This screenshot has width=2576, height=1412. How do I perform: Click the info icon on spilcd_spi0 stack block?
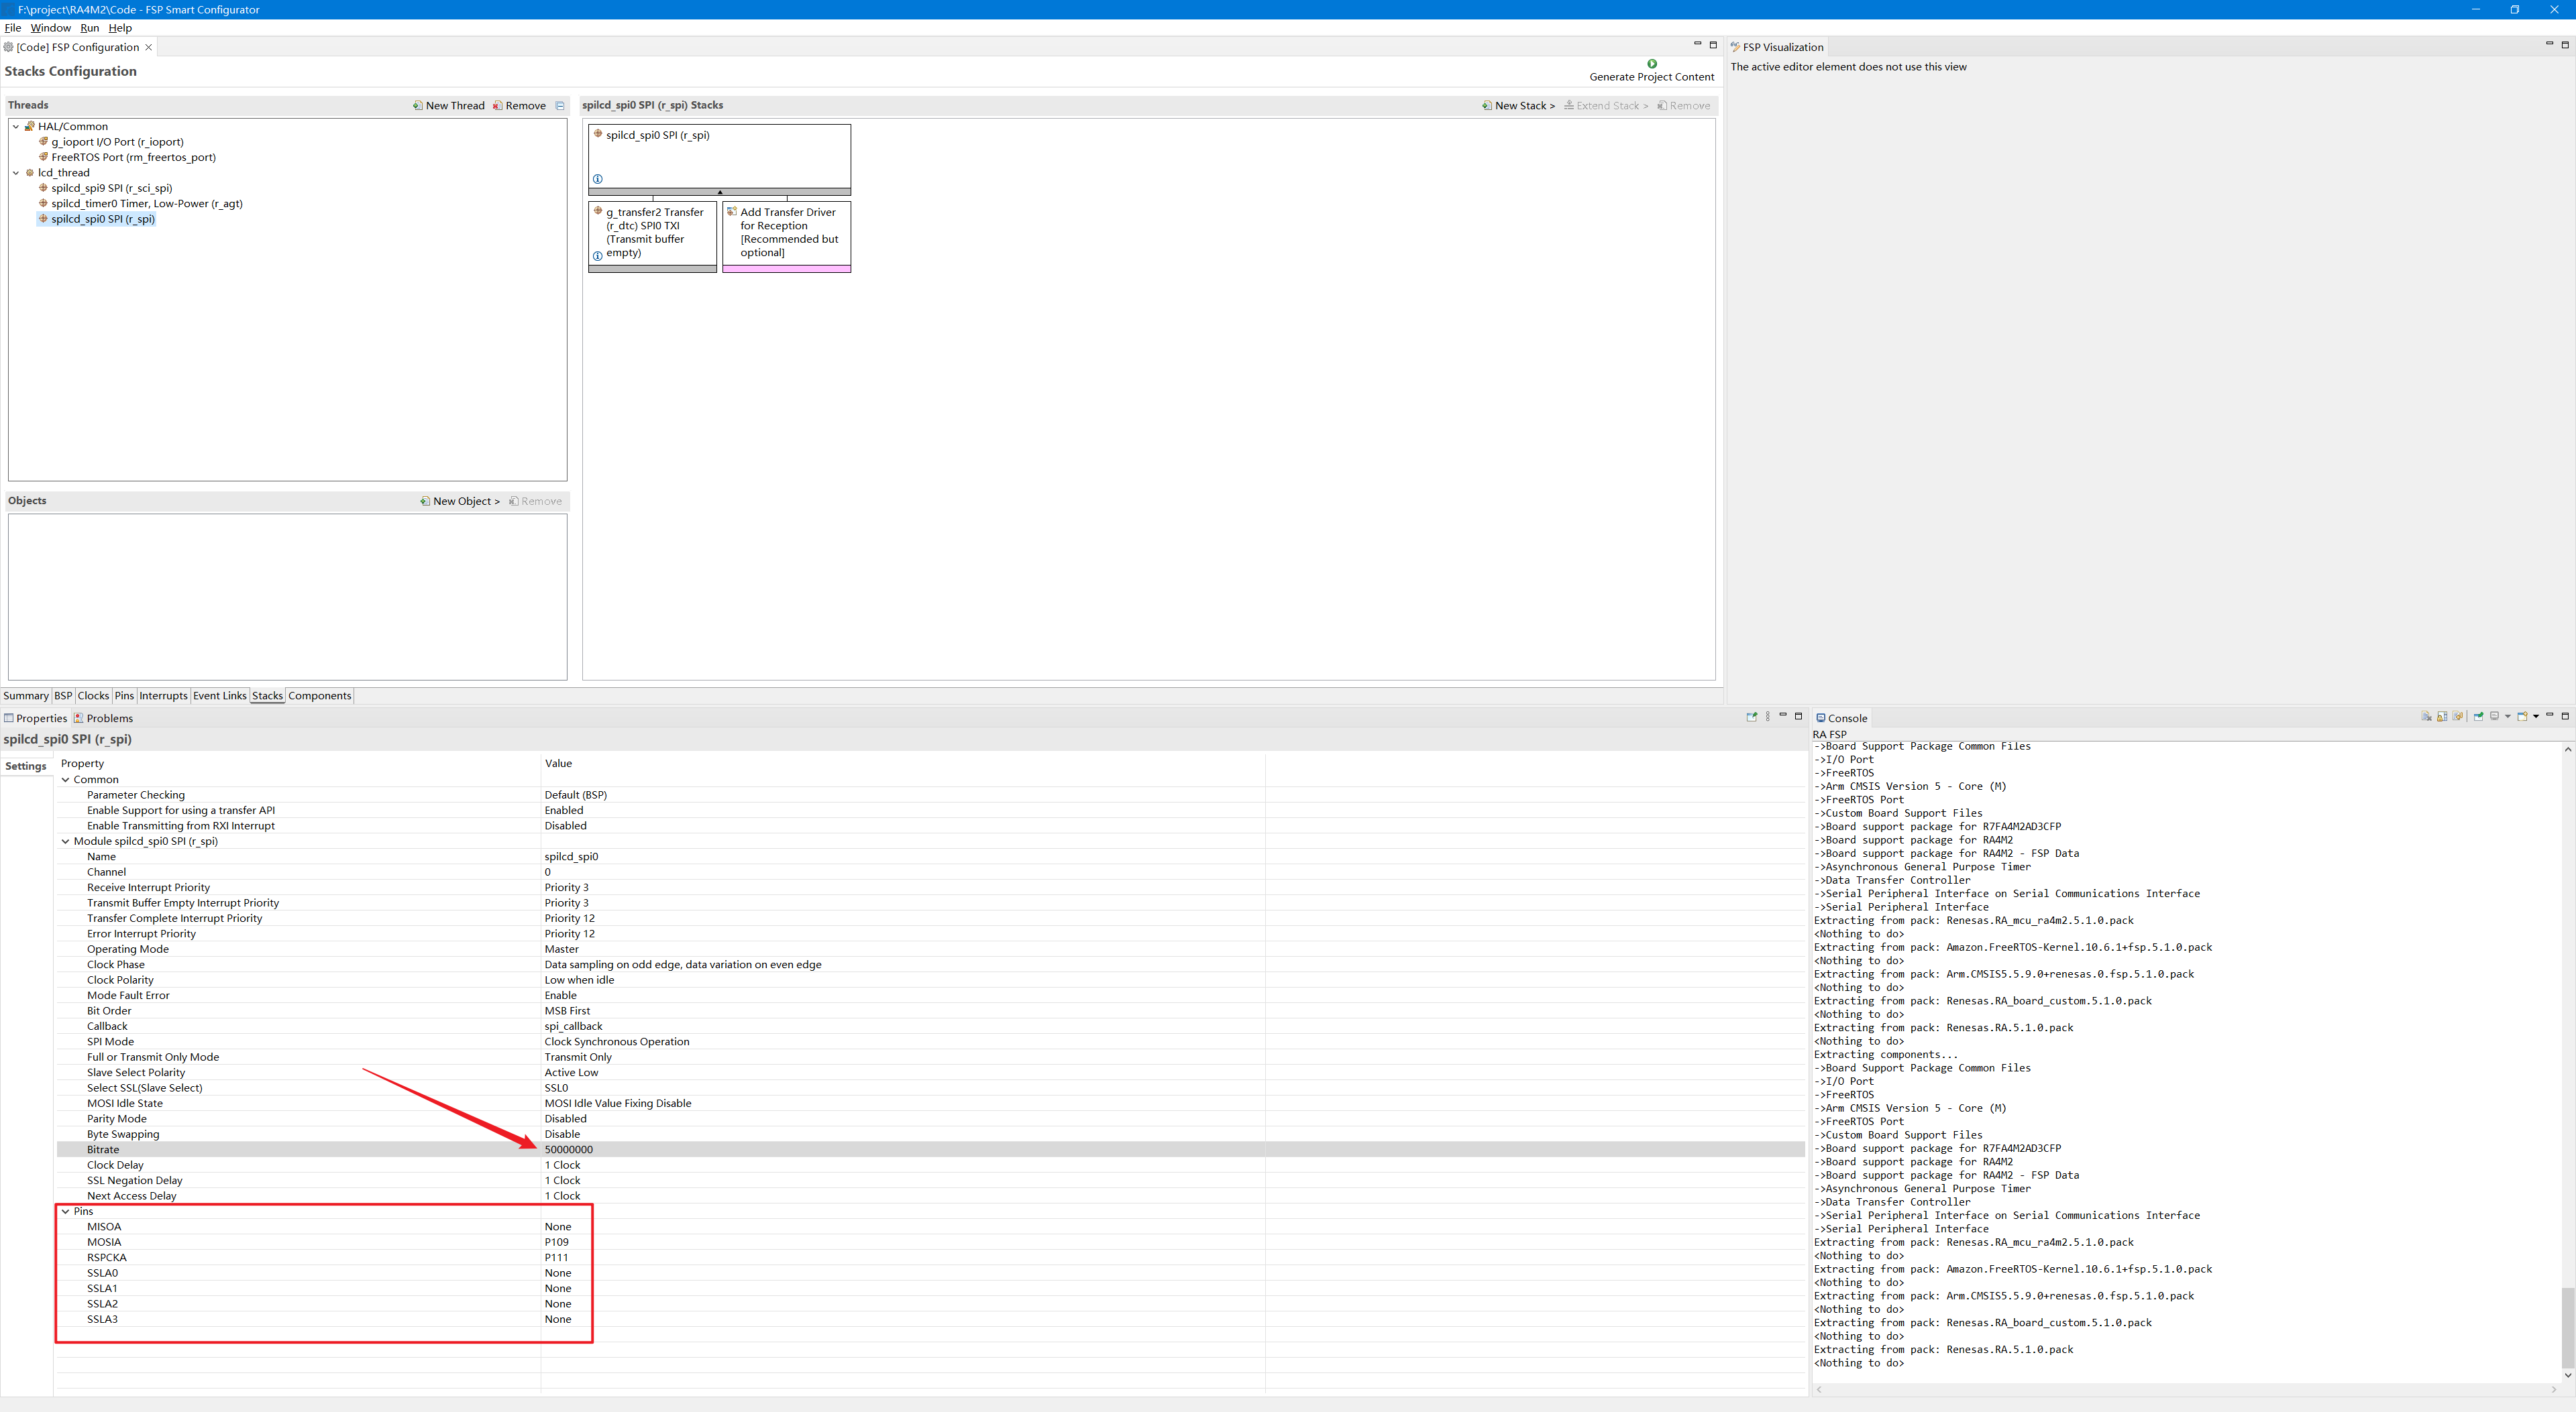click(x=598, y=179)
